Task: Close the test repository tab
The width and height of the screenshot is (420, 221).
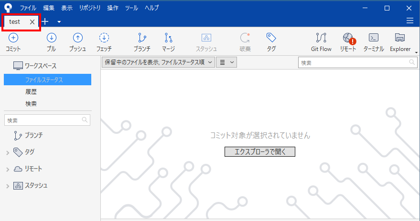Action: pyautogui.click(x=32, y=22)
